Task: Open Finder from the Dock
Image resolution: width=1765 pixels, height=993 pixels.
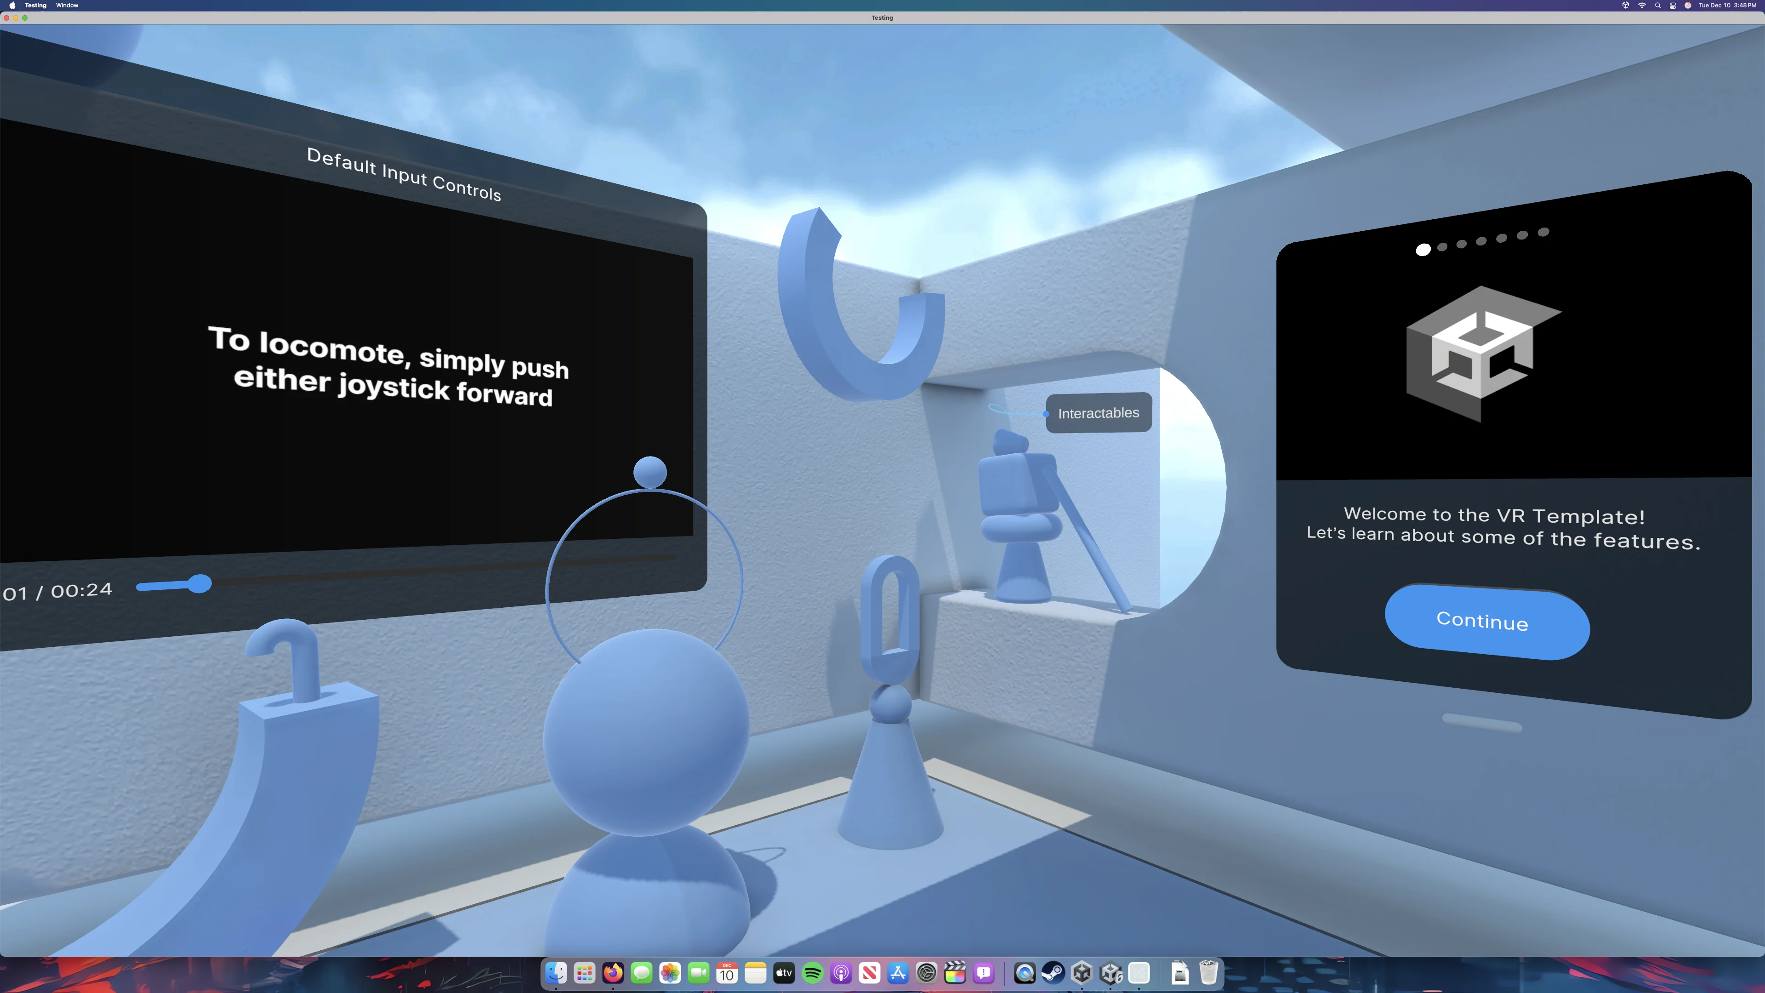Action: click(556, 972)
